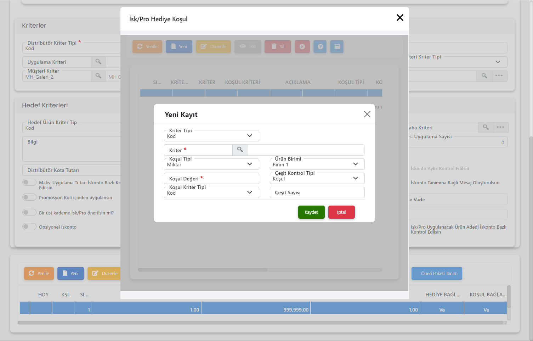Click the search icon beside Uygulama Kriteri
This screenshot has height=341, width=533.
98,62
